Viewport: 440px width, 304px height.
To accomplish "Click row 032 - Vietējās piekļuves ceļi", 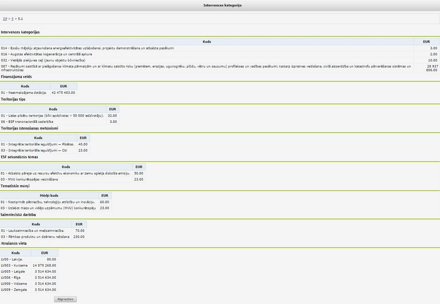I will point(220,60).
